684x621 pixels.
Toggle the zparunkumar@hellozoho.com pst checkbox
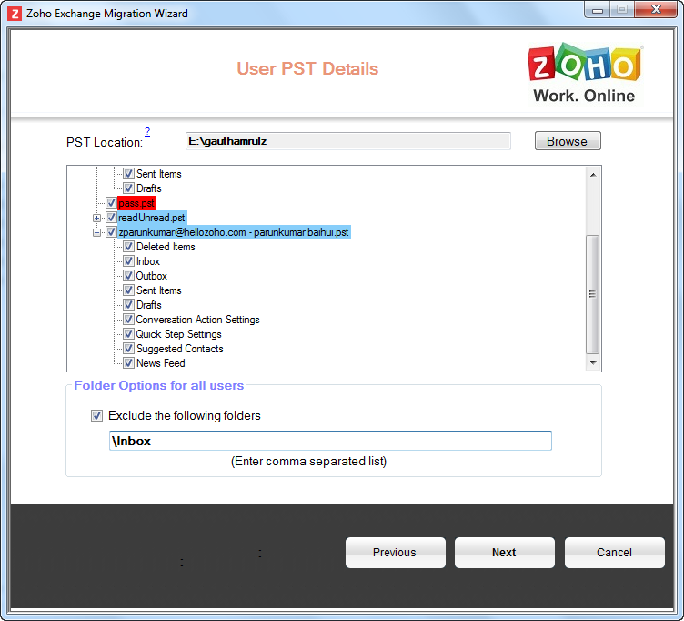[x=111, y=232]
